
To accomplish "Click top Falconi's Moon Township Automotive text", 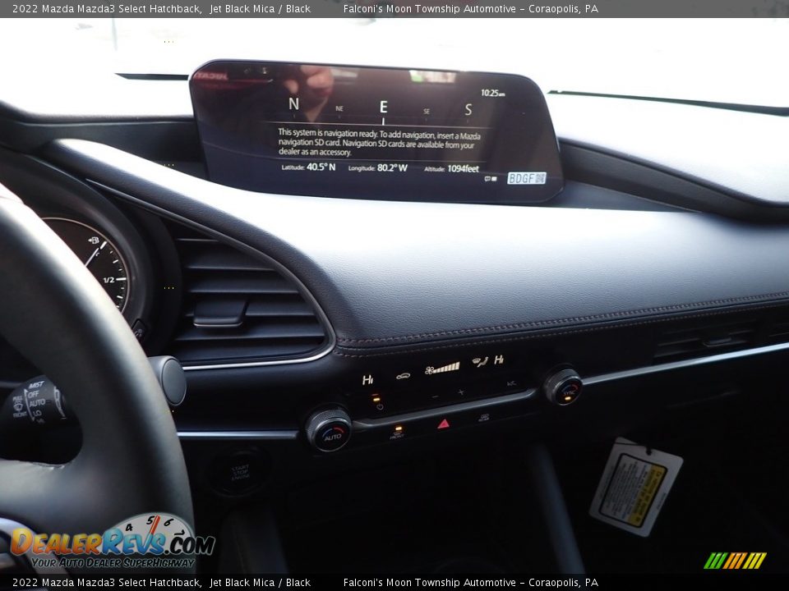I will coord(430,8).
